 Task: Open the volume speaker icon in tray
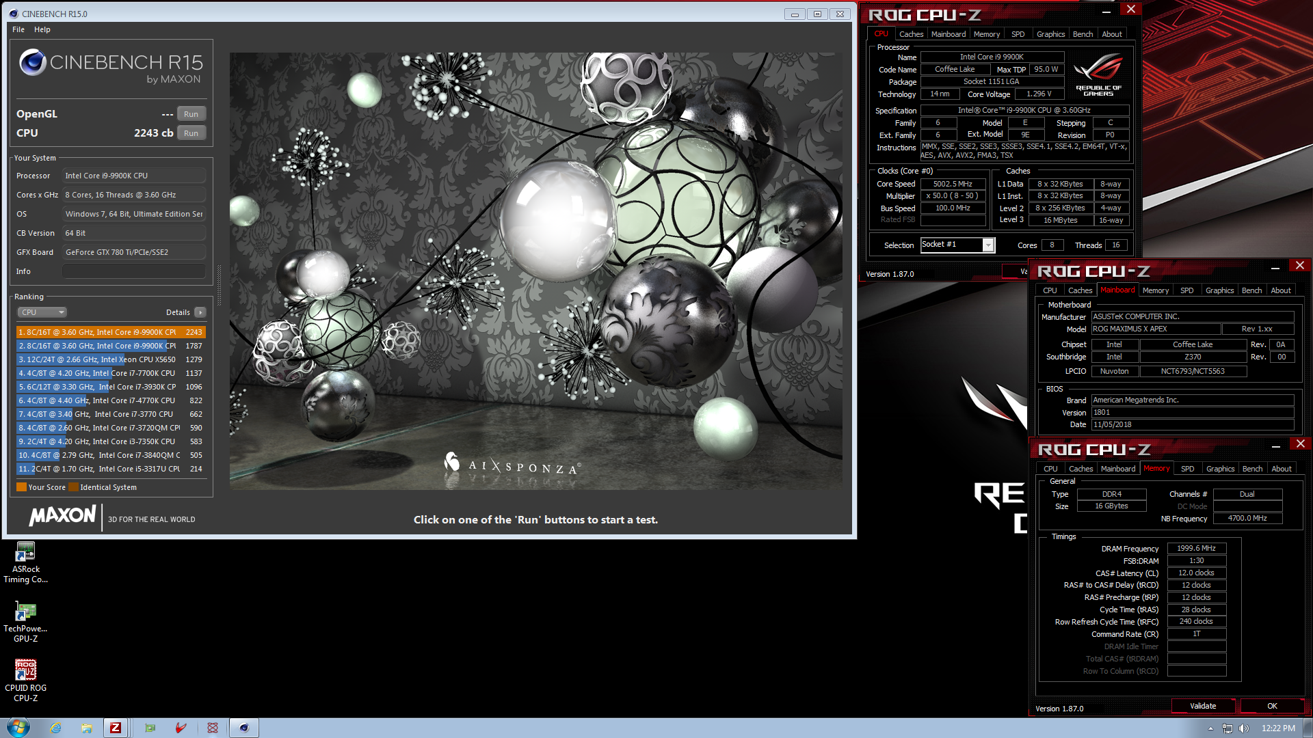1244,728
